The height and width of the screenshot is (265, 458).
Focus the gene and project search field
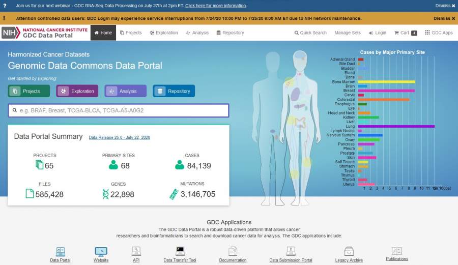click(119, 110)
